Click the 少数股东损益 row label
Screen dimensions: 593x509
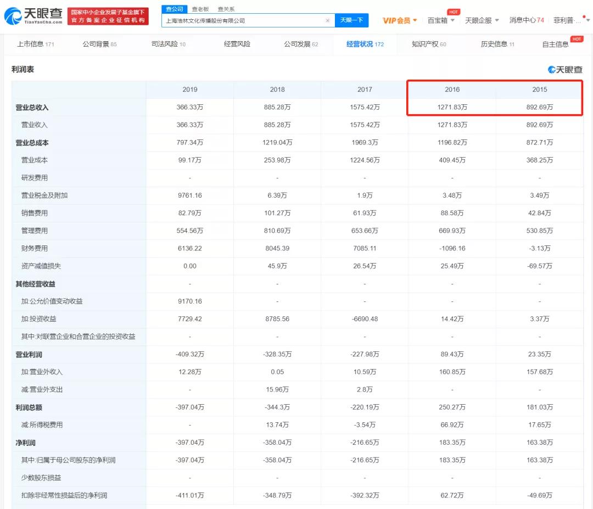click(41, 478)
